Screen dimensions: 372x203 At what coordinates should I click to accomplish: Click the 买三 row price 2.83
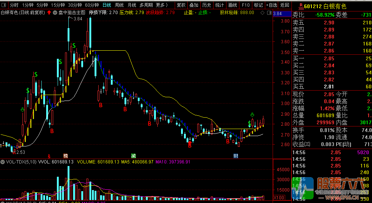pos(329,72)
